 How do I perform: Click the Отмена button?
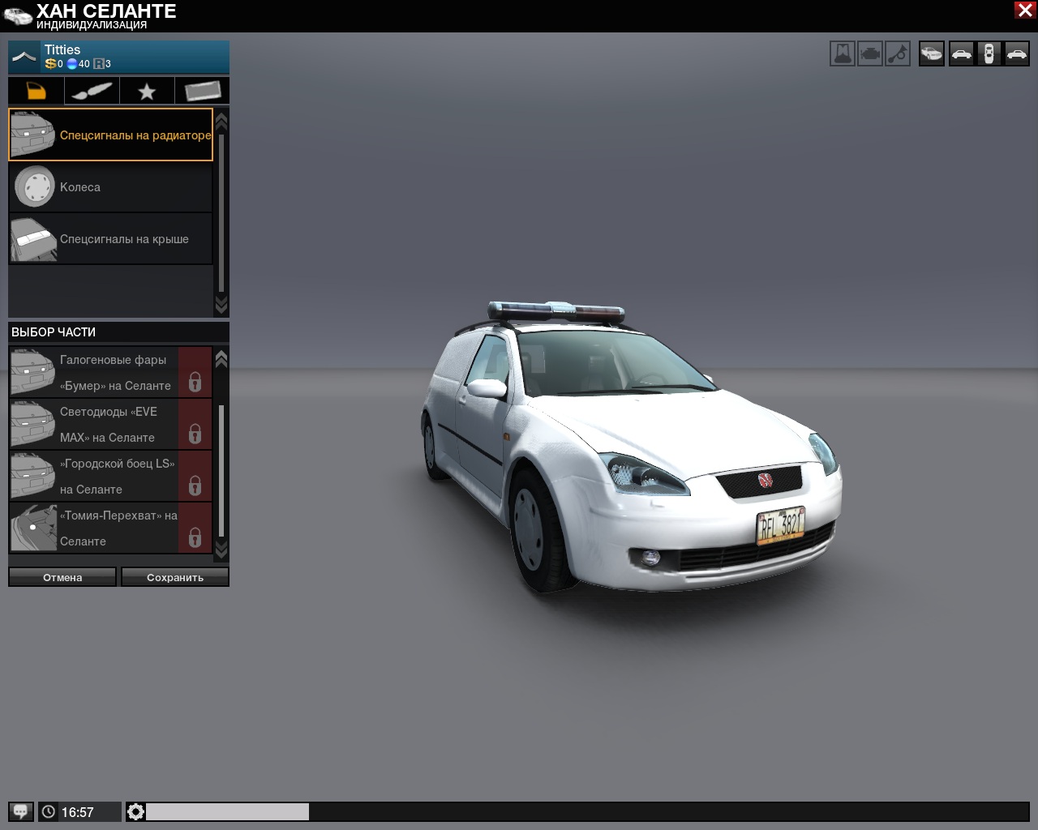[x=62, y=577]
